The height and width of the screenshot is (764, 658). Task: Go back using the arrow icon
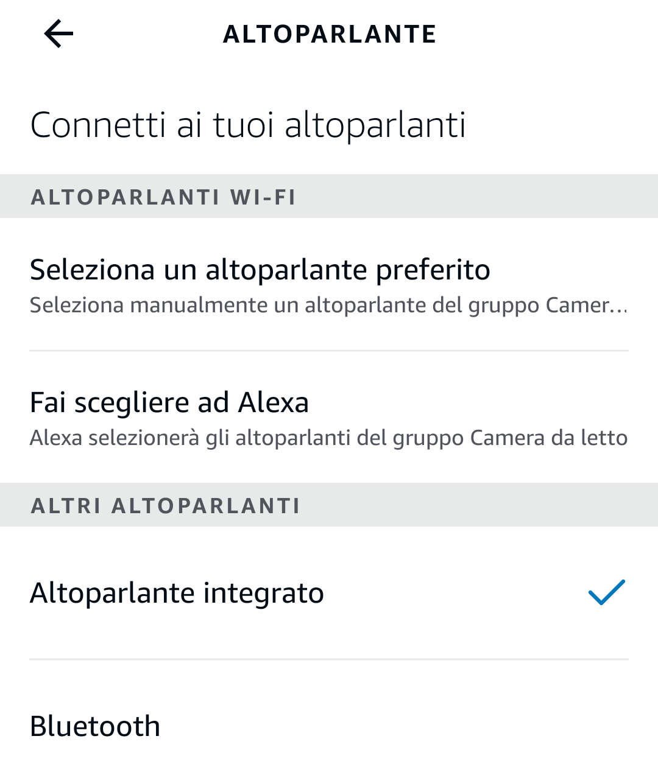coord(58,33)
